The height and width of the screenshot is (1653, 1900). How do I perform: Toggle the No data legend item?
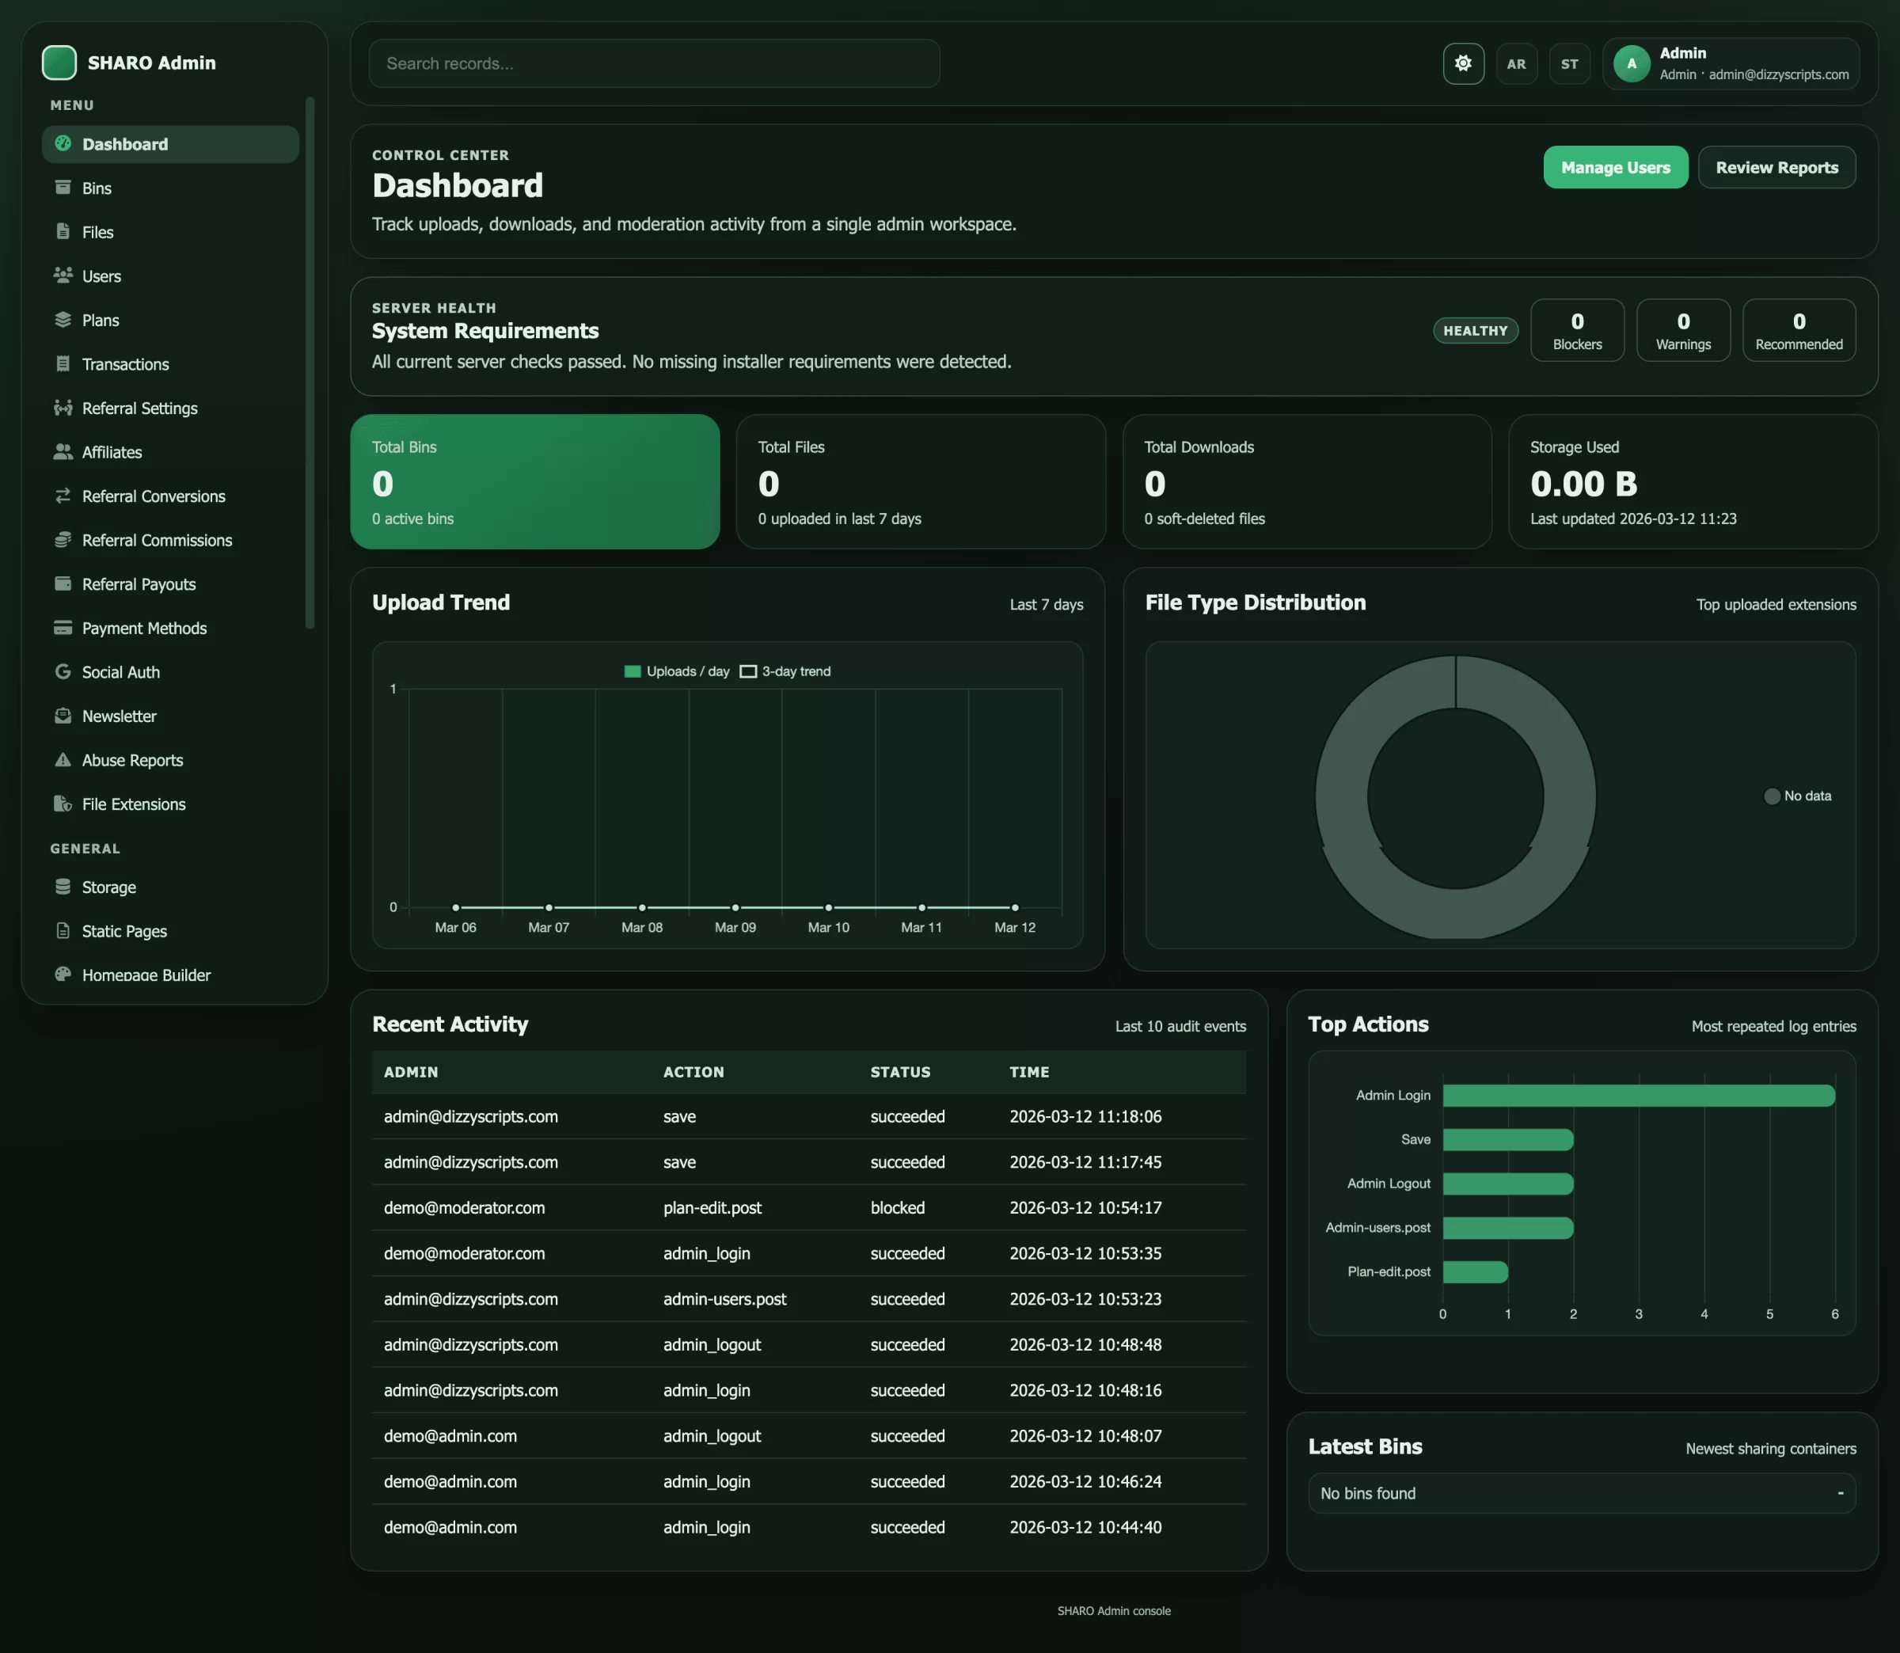tap(1798, 796)
